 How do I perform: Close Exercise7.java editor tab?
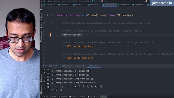[x=115, y=5]
